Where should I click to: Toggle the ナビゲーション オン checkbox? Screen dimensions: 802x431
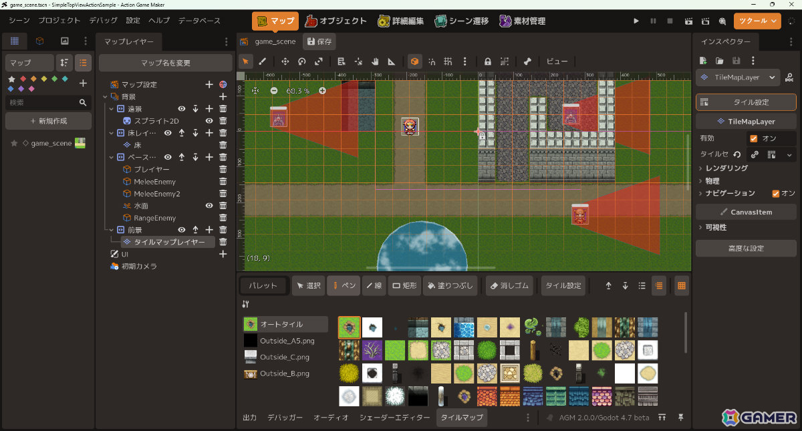pos(776,194)
